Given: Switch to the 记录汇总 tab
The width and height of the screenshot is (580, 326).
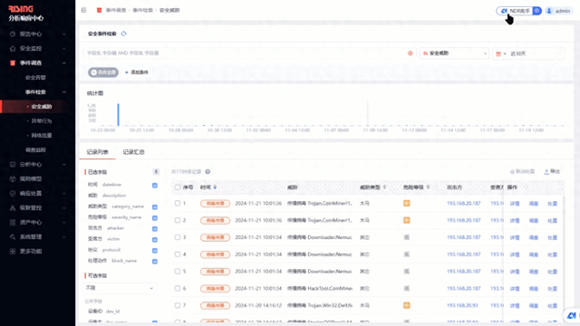Looking at the screenshot, I should [133, 152].
